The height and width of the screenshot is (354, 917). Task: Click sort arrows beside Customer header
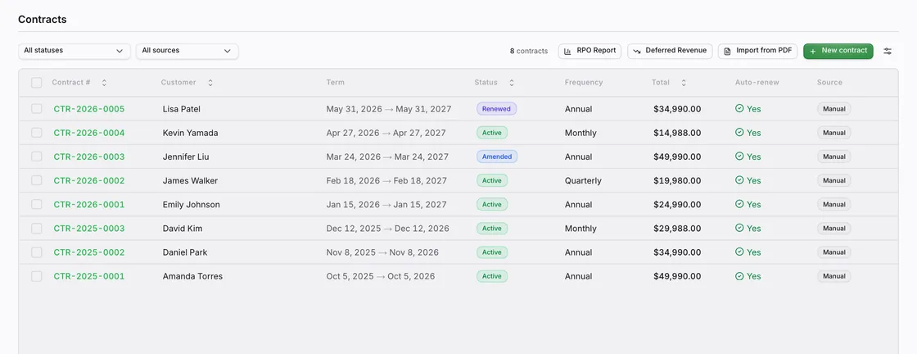210,83
